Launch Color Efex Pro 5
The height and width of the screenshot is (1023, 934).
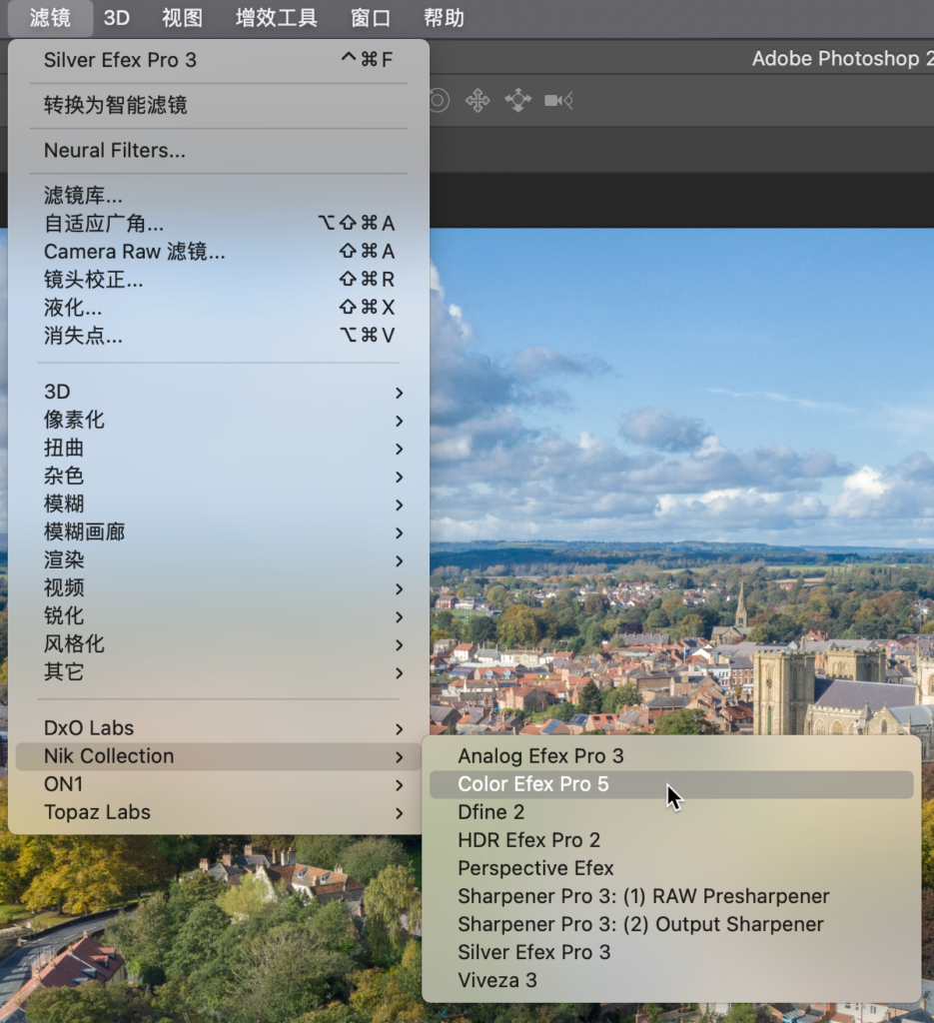coord(671,784)
